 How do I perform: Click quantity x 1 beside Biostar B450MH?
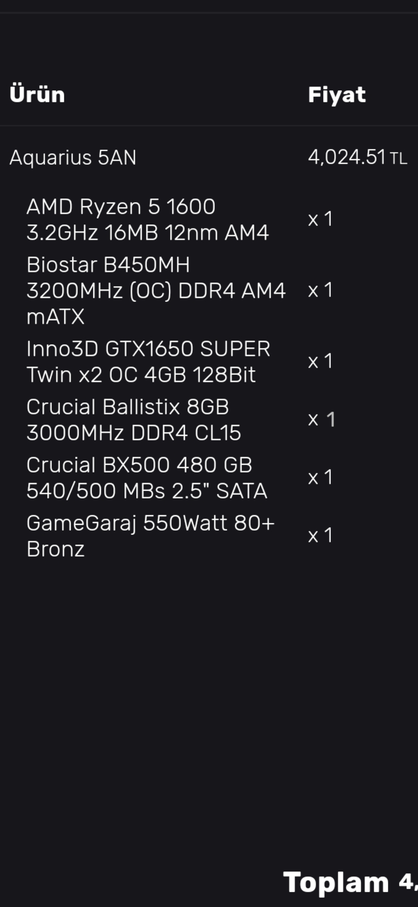coord(320,290)
